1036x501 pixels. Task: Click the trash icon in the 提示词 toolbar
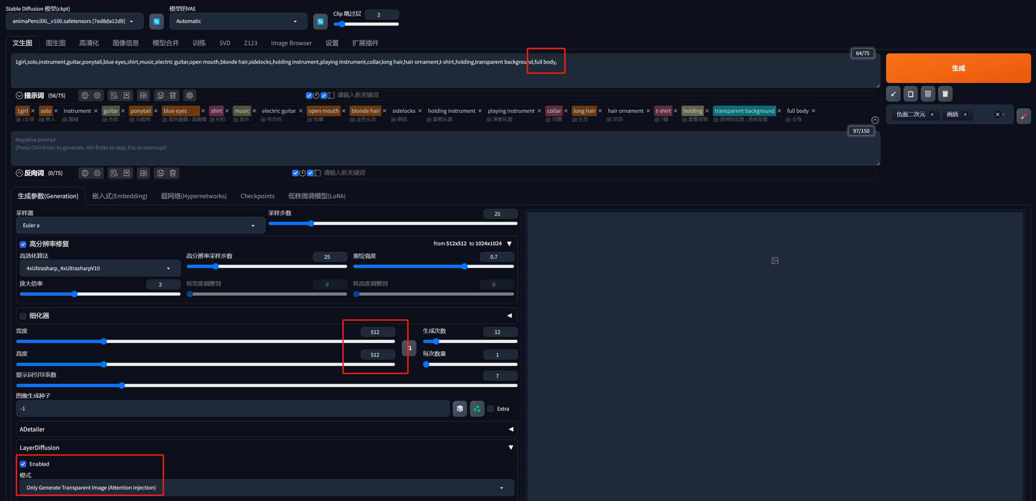pos(173,96)
